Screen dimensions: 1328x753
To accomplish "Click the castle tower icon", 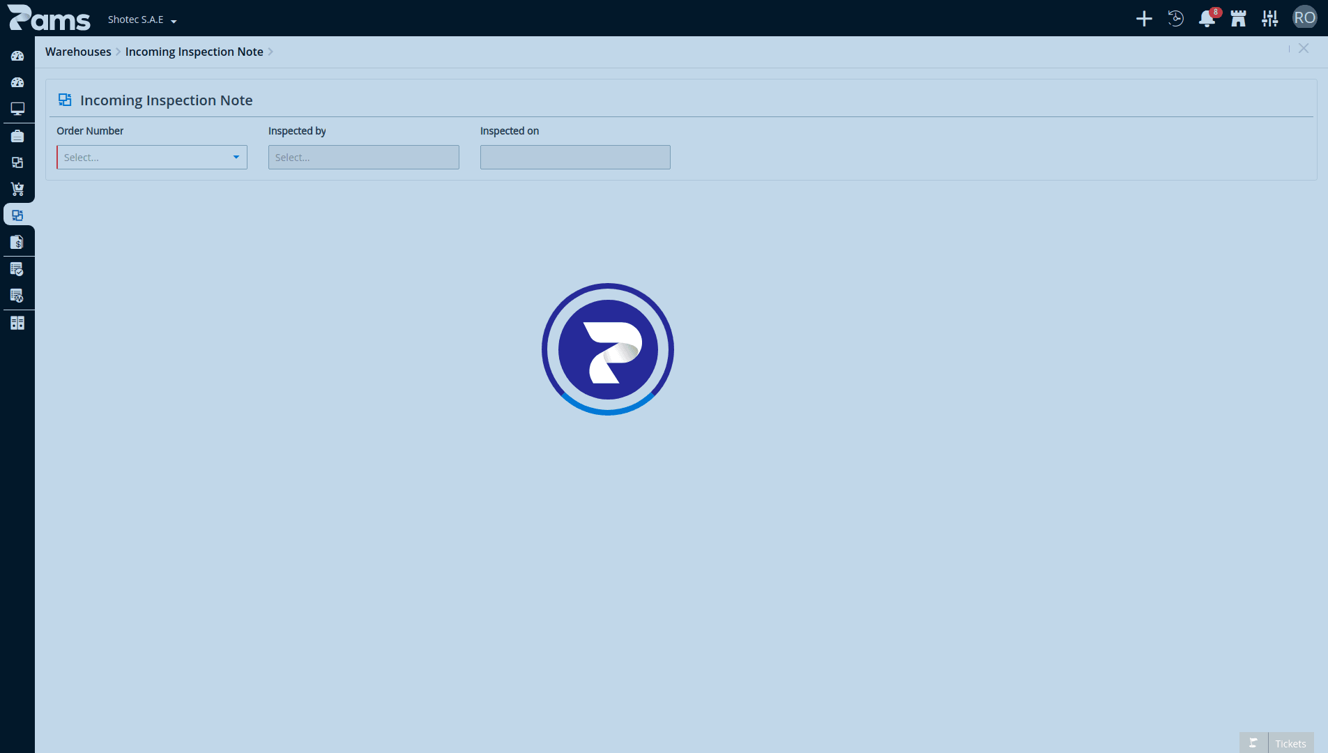I will coord(1239,19).
